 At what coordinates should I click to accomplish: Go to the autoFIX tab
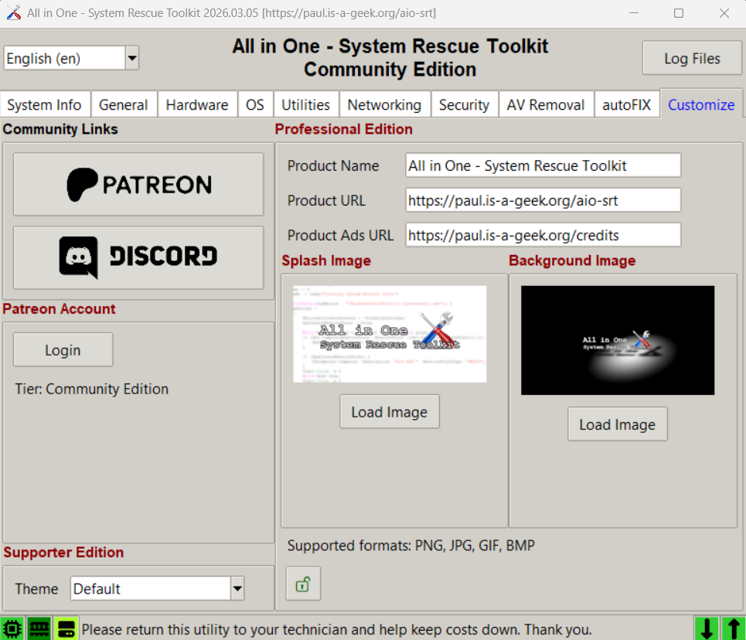(x=626, y=105)
